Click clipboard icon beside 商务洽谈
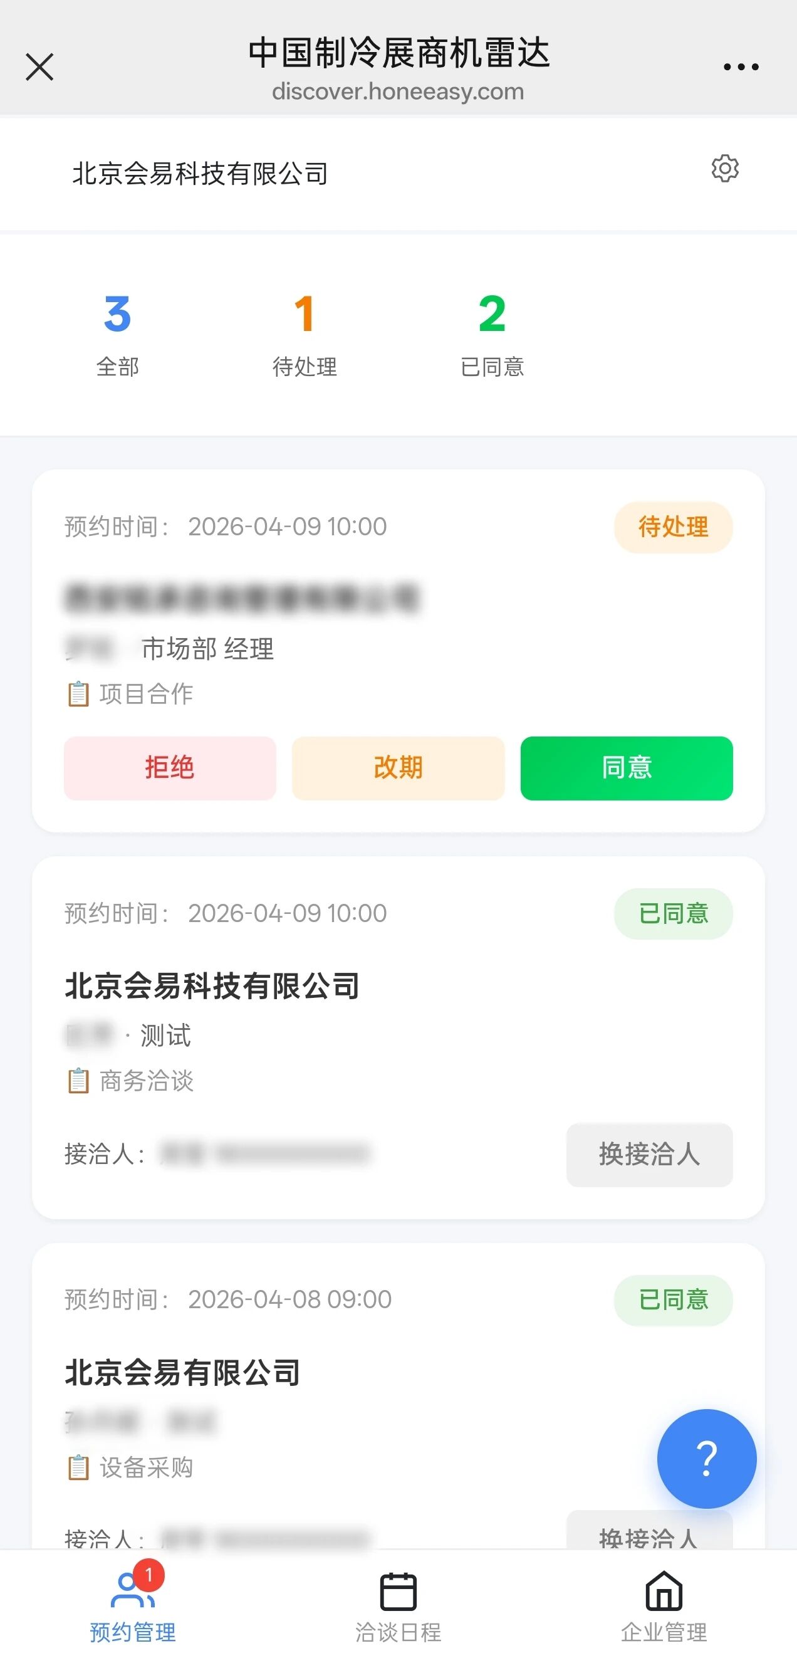Screen dimensions: 797x1668 click(x=78, y=1081)
